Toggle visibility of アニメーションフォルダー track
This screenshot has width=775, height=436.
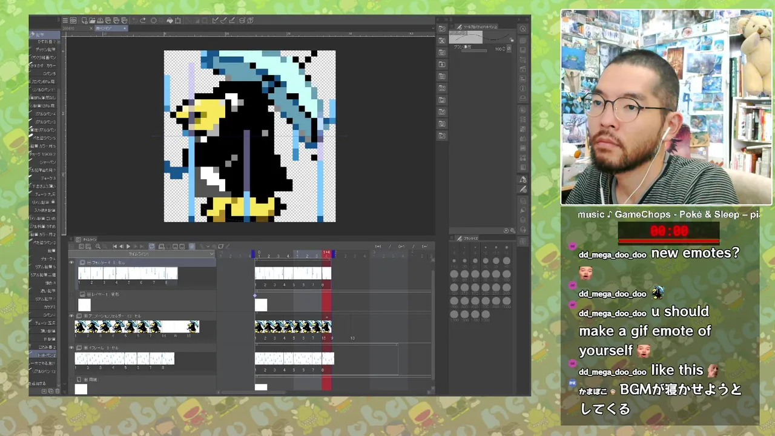pos(71,315)
